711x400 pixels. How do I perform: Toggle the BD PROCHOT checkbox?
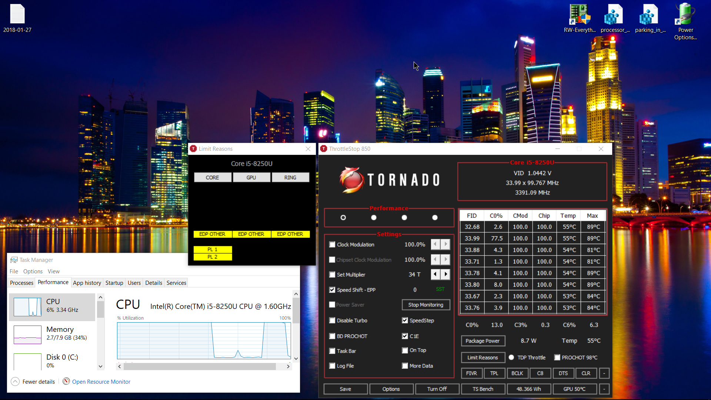[x=332, y=336]
